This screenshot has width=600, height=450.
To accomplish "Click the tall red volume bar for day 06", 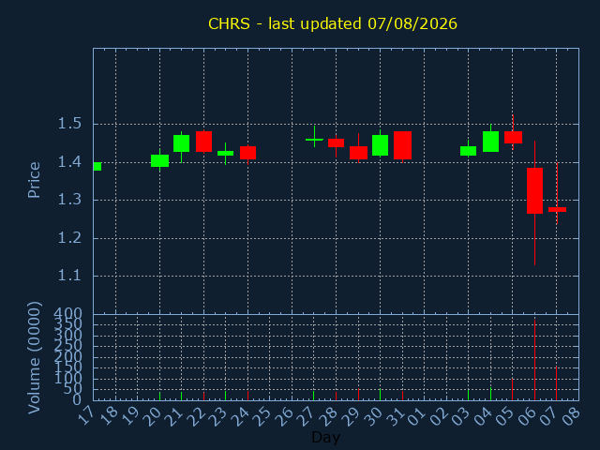I will 534,360.
